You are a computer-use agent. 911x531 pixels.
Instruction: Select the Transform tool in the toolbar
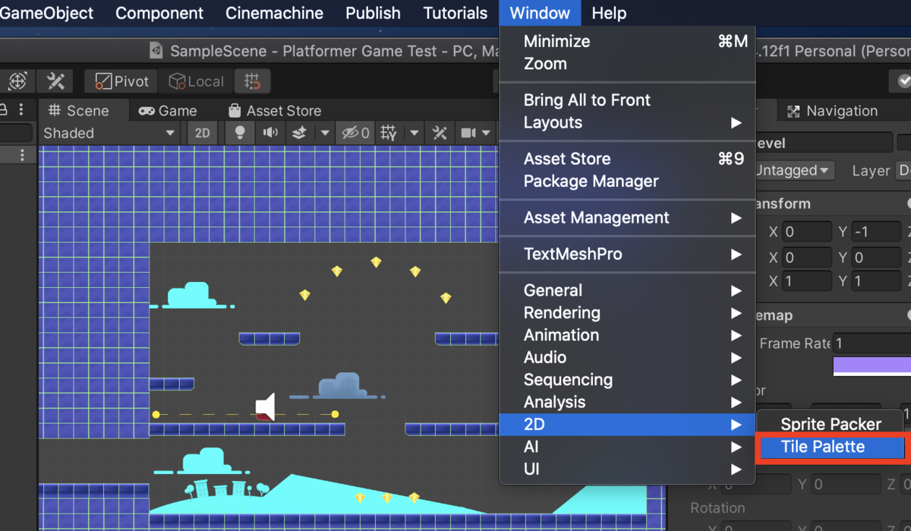pyautogui.click(x=17, y=81)
